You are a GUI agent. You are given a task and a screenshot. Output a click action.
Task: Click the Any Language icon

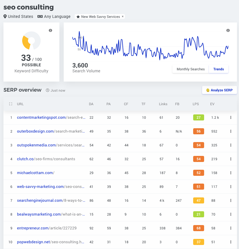tap(40, 16)
